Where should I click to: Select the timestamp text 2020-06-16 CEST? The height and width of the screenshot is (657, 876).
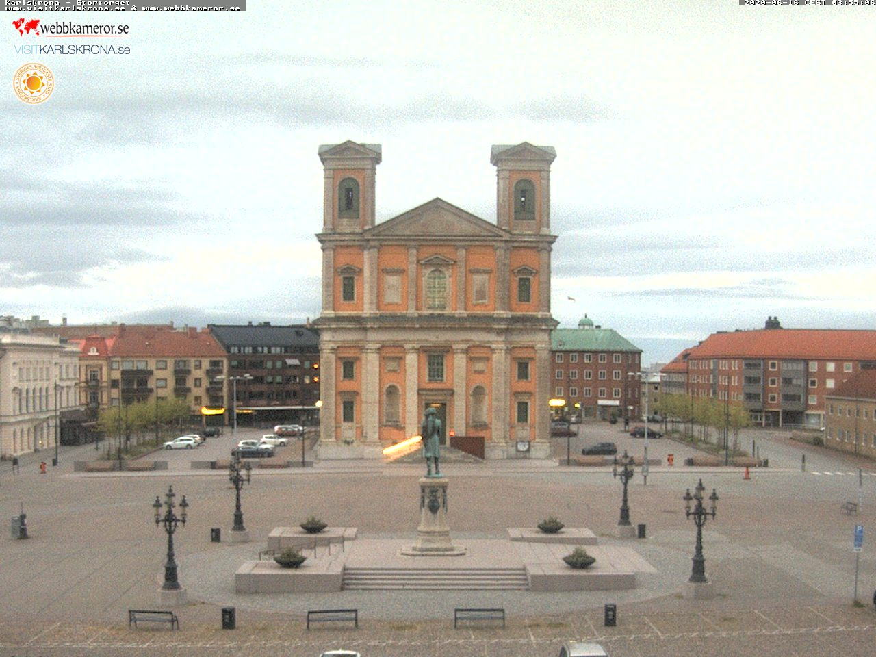pyautogui.click(x=785, y=3)
